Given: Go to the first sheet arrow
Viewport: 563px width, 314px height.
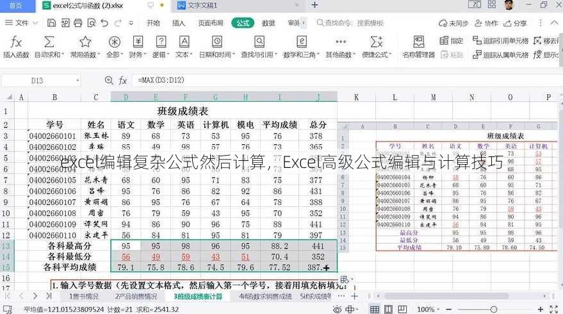Looking at the screenshot, I should [x=8, y=296].
